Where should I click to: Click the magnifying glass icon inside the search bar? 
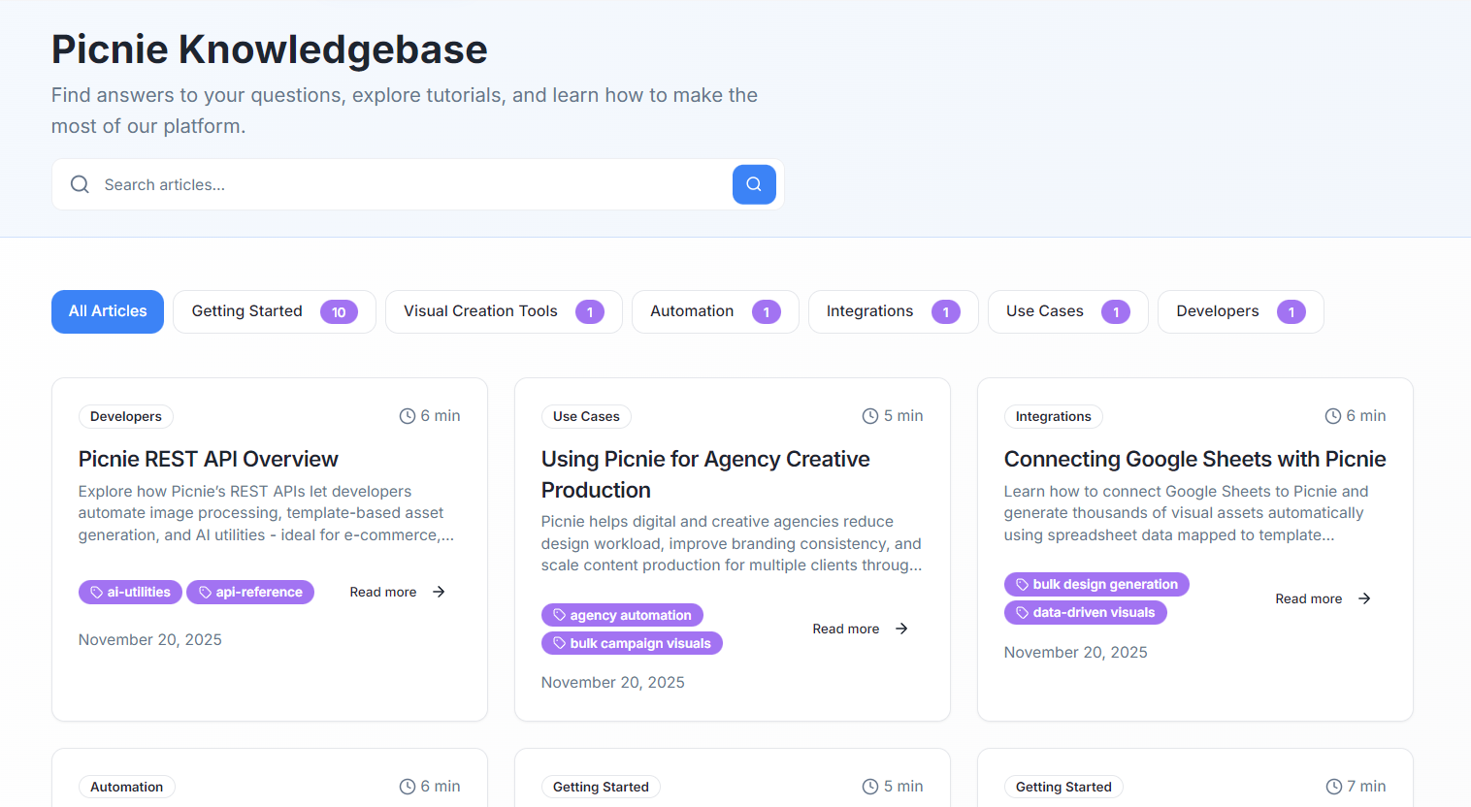[80, 183]
